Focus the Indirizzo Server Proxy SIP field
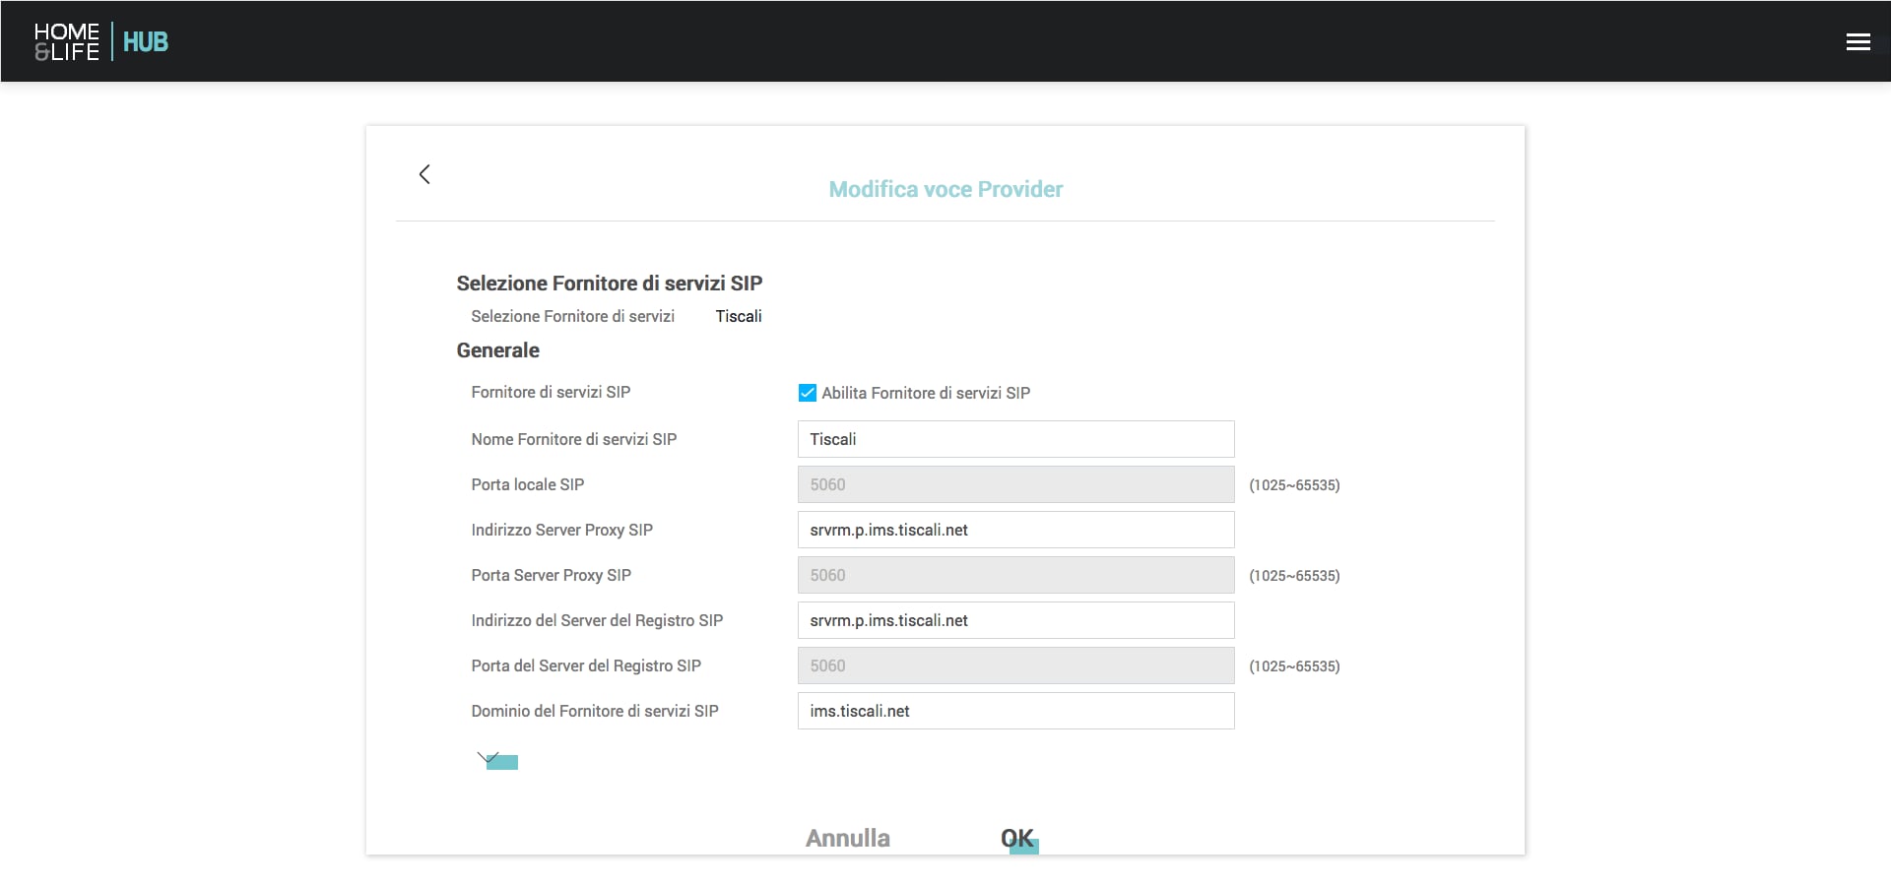1891x886 pixels. point(1015,530)
